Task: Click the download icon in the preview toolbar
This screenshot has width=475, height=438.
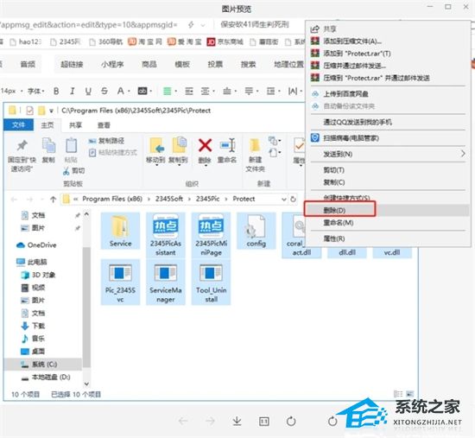Action: [x=237, y=421]
